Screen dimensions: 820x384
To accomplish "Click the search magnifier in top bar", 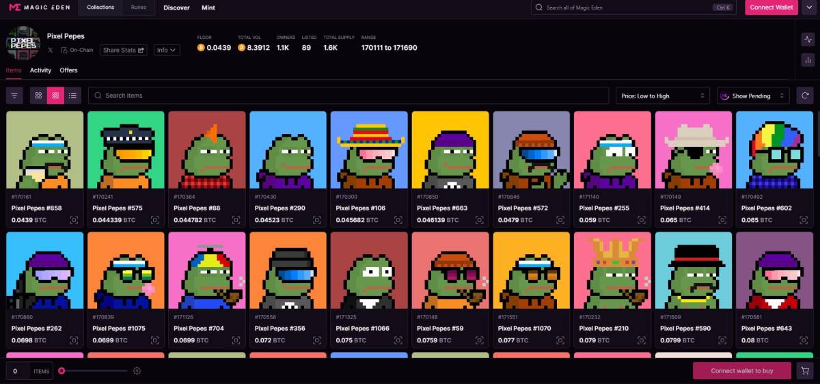I will pyautogui.click(x=540, y=8).
